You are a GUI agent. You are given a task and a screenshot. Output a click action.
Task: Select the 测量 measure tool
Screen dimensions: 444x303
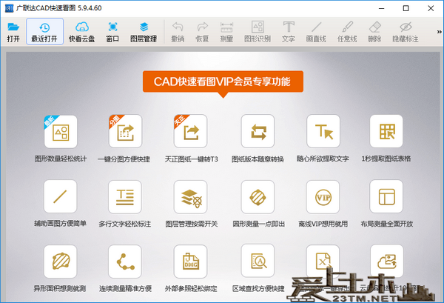[x=226, y=31]
